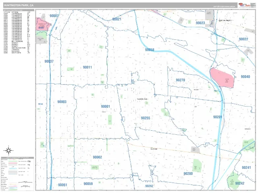258x193 pixels.
Task: Click the pink shaded area near 90040
Action: tap(222, 78)
